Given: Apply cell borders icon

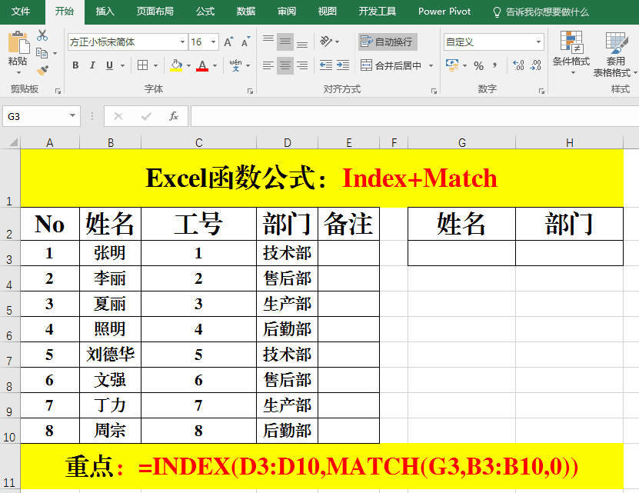Looking at the screenshot, I should pyautogui.click(x=142, y=65).
